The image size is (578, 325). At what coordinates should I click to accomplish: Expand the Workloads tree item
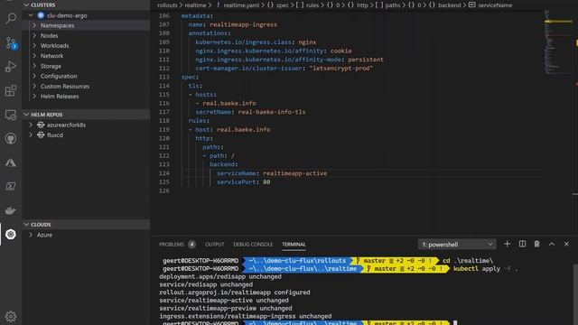pyautogui.click(x=34, y=46)
